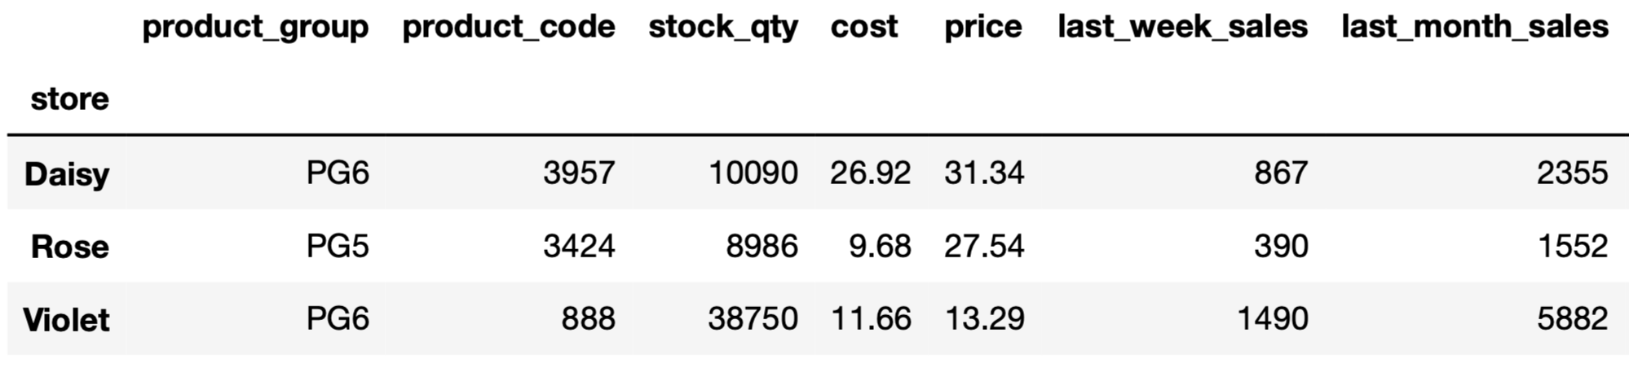Click the last_week_sales column header
The height and width of the screenshot is (368, 1629).
pyautogui.click(x=1182, y=27)
